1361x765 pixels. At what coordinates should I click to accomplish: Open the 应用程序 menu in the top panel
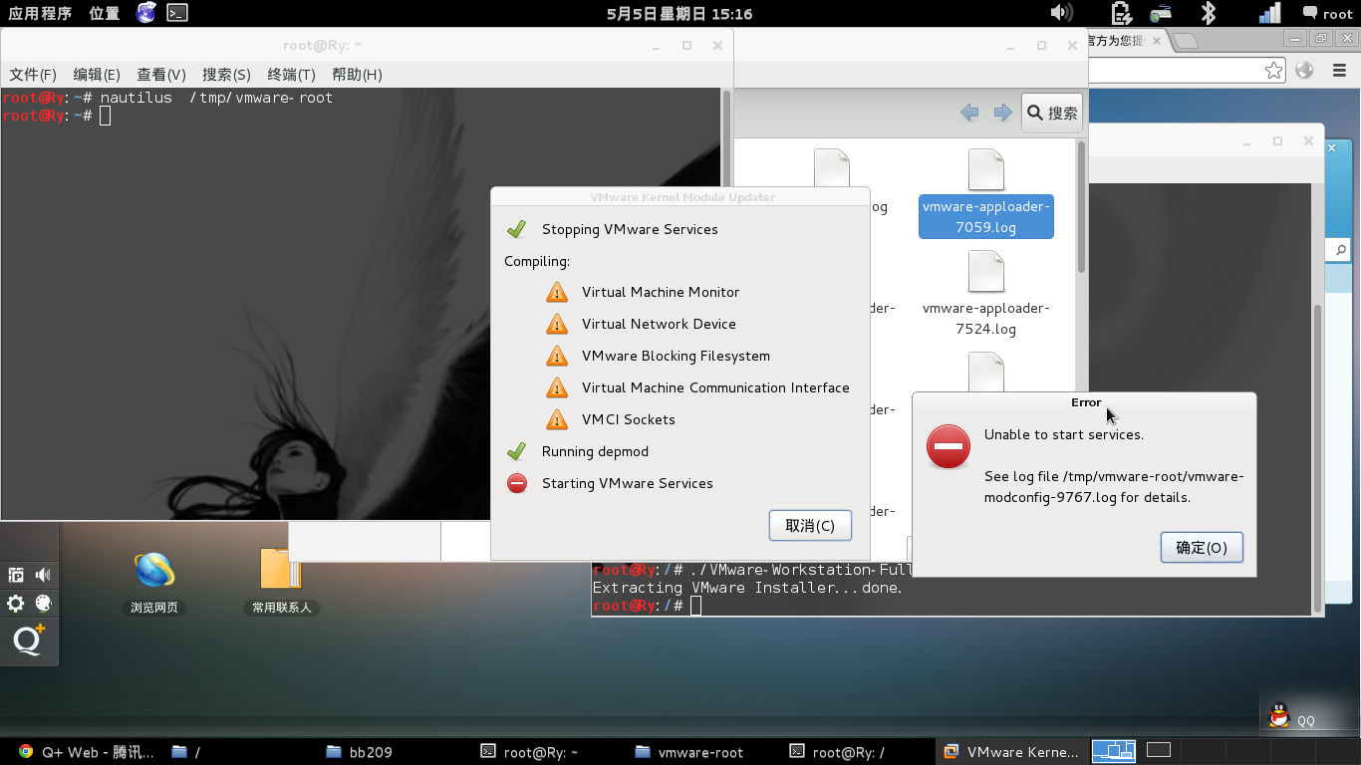(40, 13)
